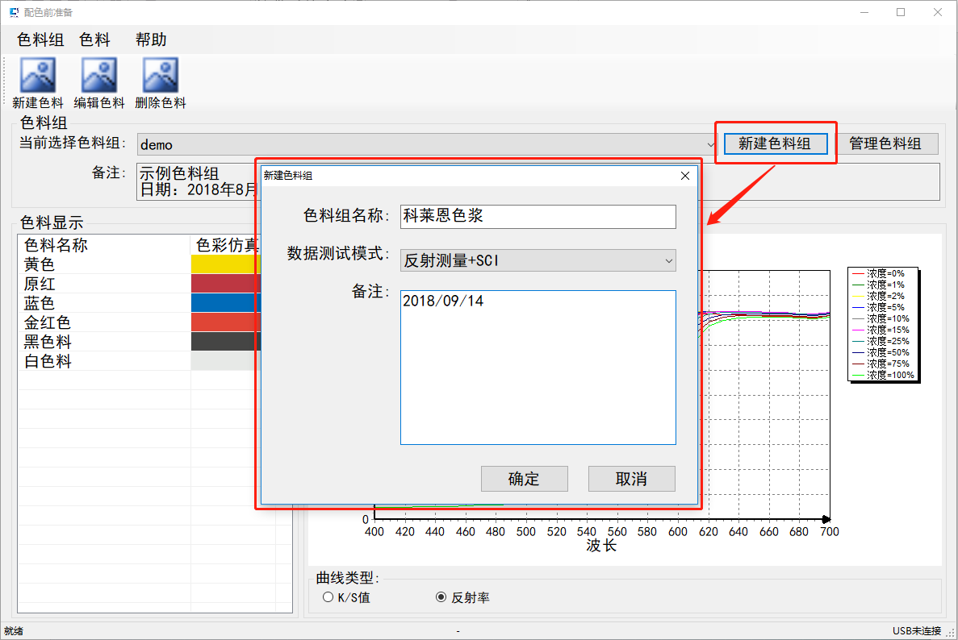
Task: Click the yellow swatch for 黄色
Action: click(x=224, y=264)
